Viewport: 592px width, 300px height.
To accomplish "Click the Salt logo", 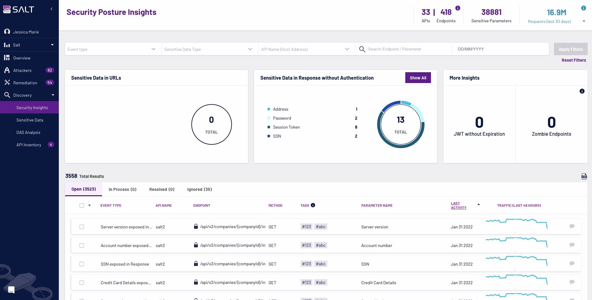I will click(x=19, y=10).
